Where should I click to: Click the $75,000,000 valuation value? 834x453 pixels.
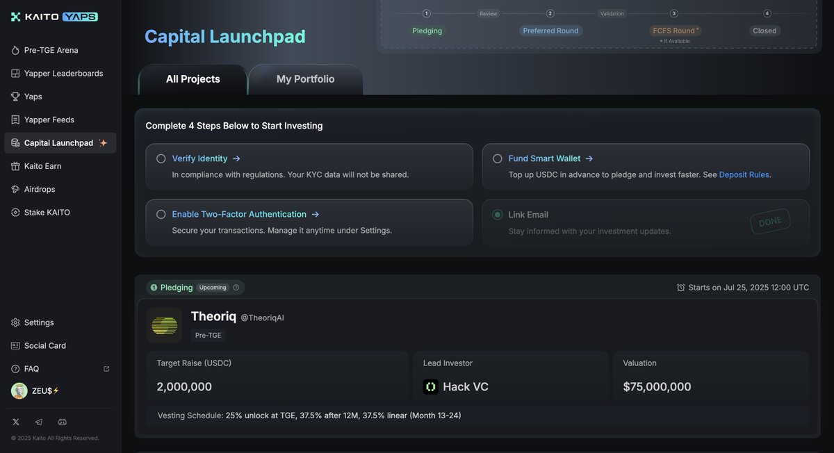coord(657,387)
